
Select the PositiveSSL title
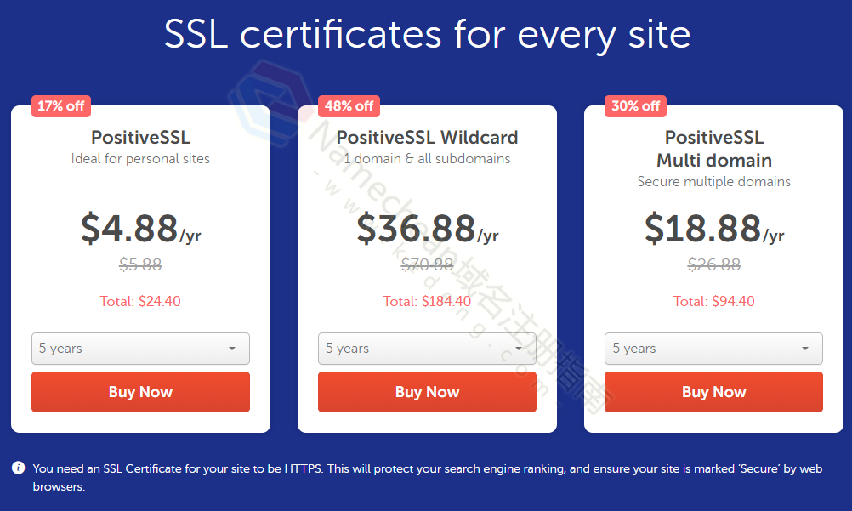[x=141, y=137]
